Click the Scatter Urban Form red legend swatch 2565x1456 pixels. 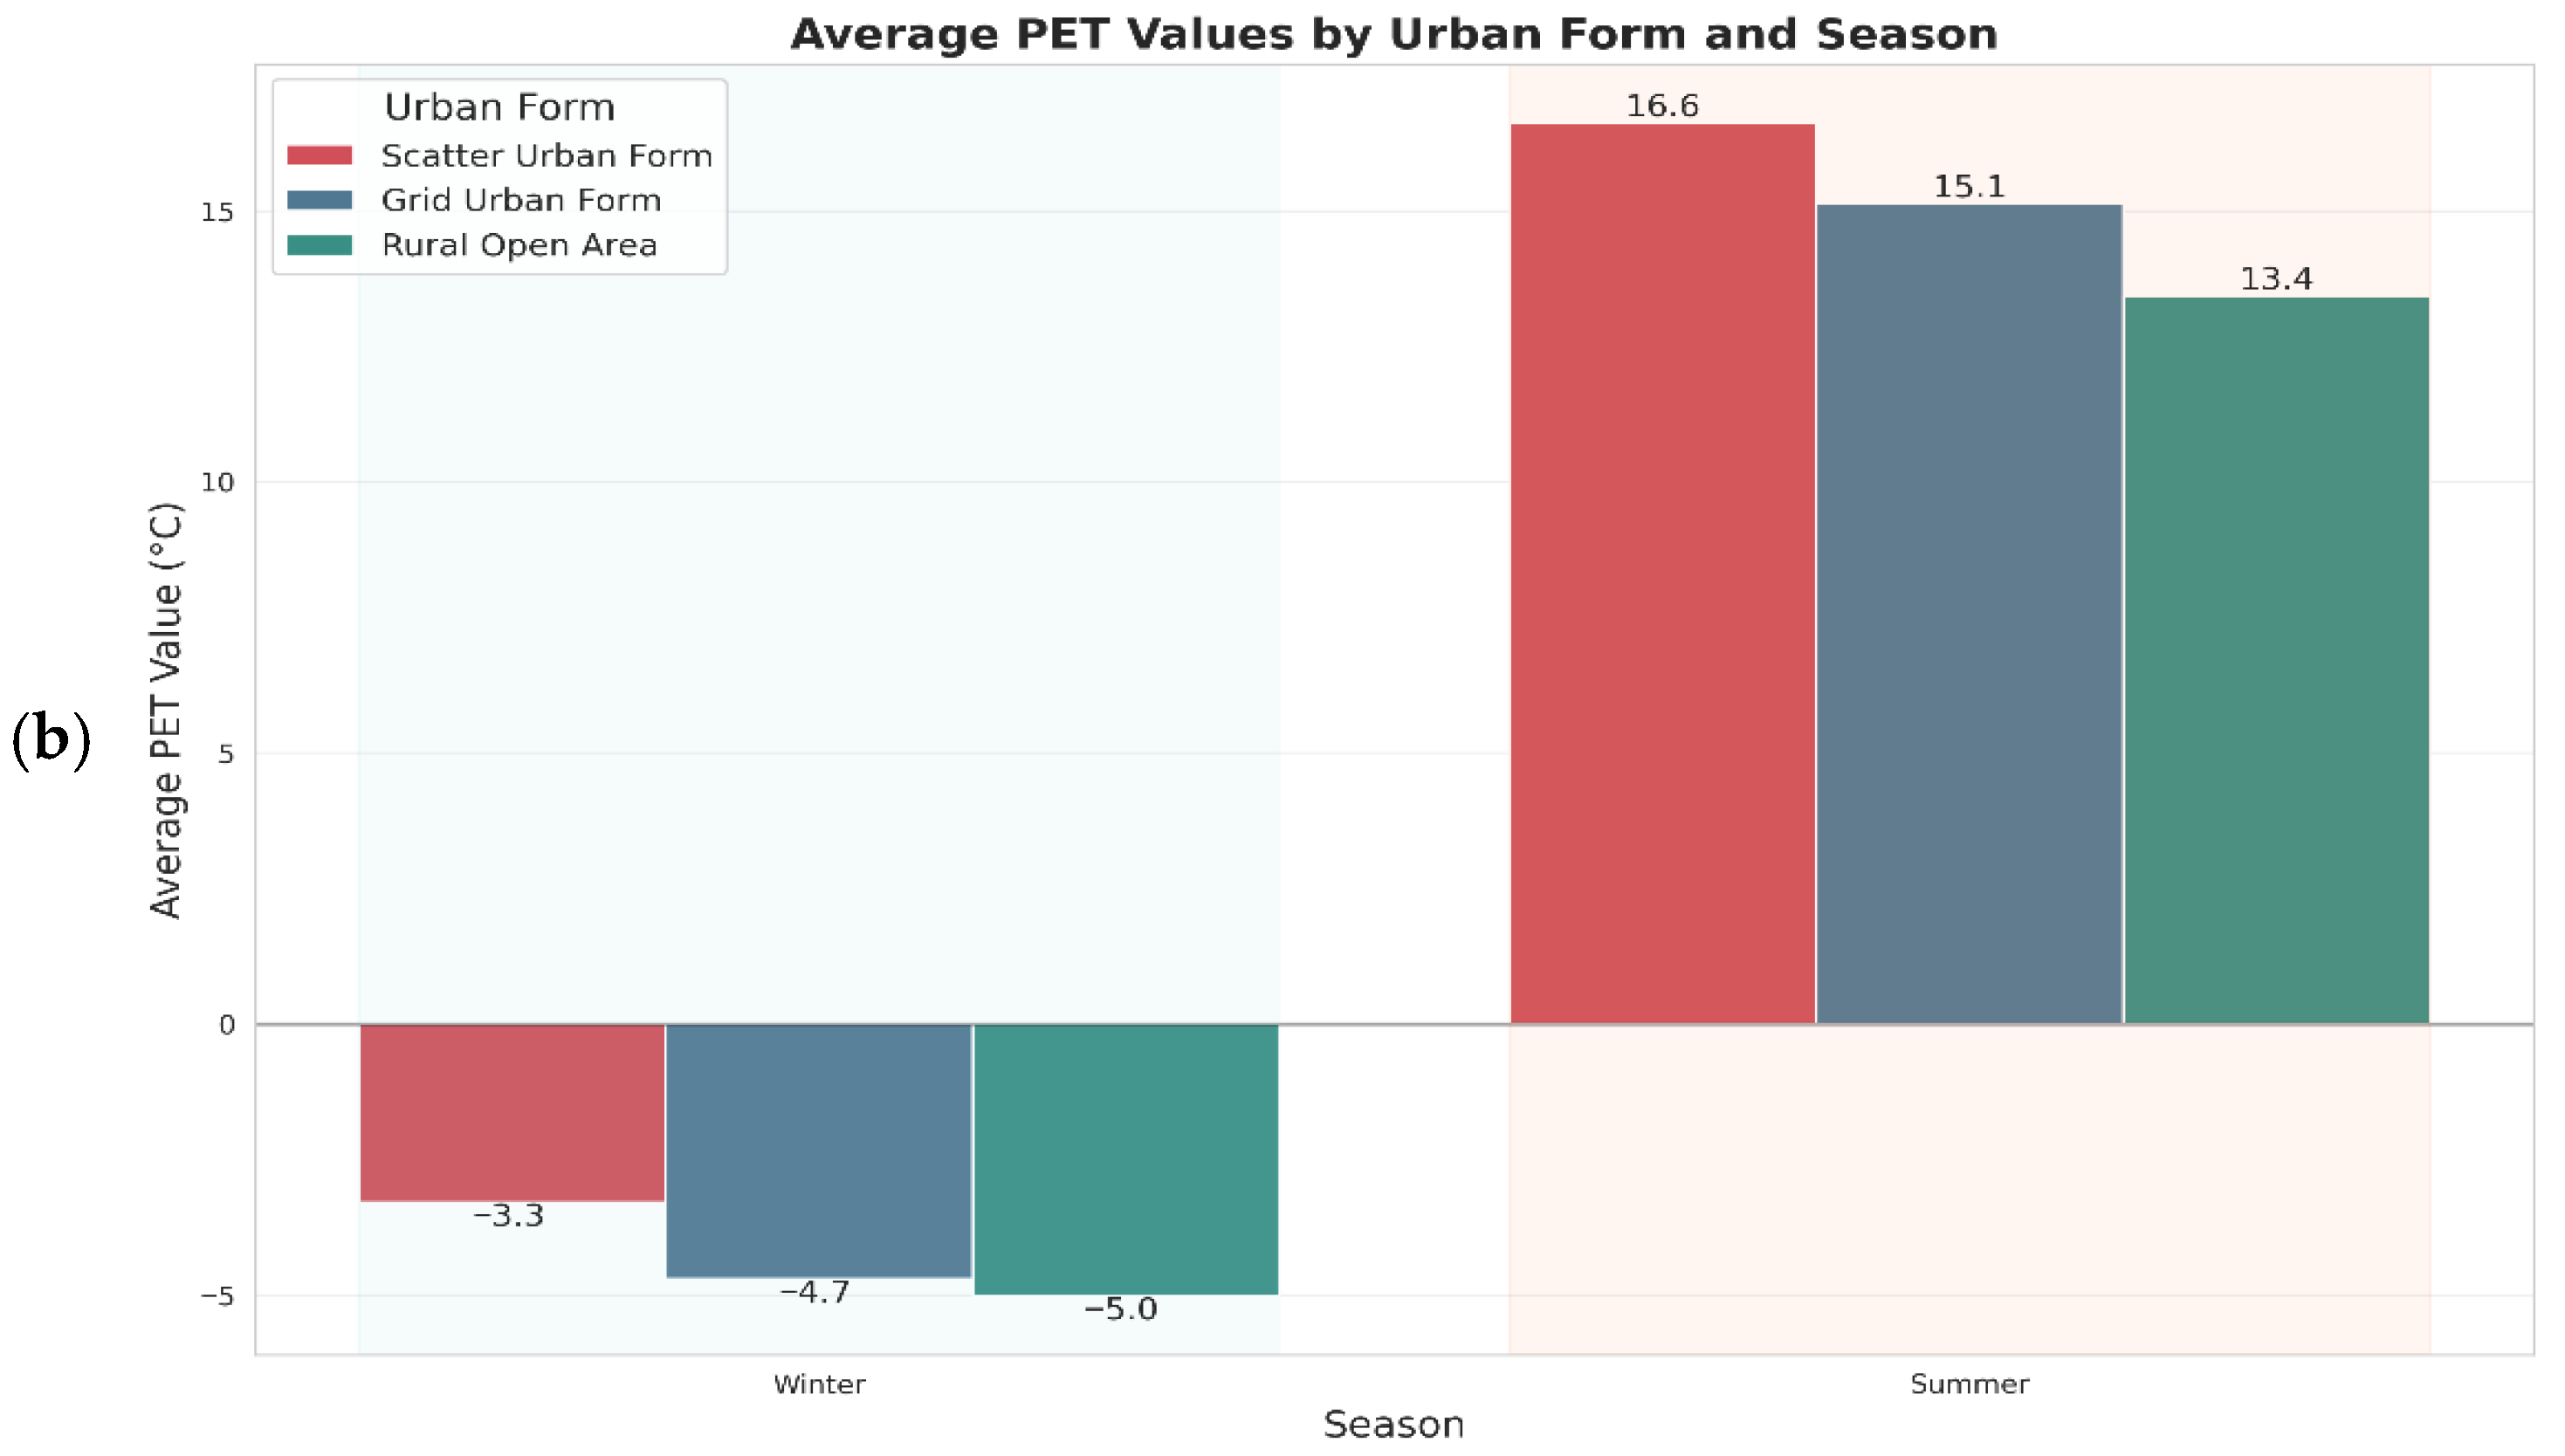tap(319, 156)
